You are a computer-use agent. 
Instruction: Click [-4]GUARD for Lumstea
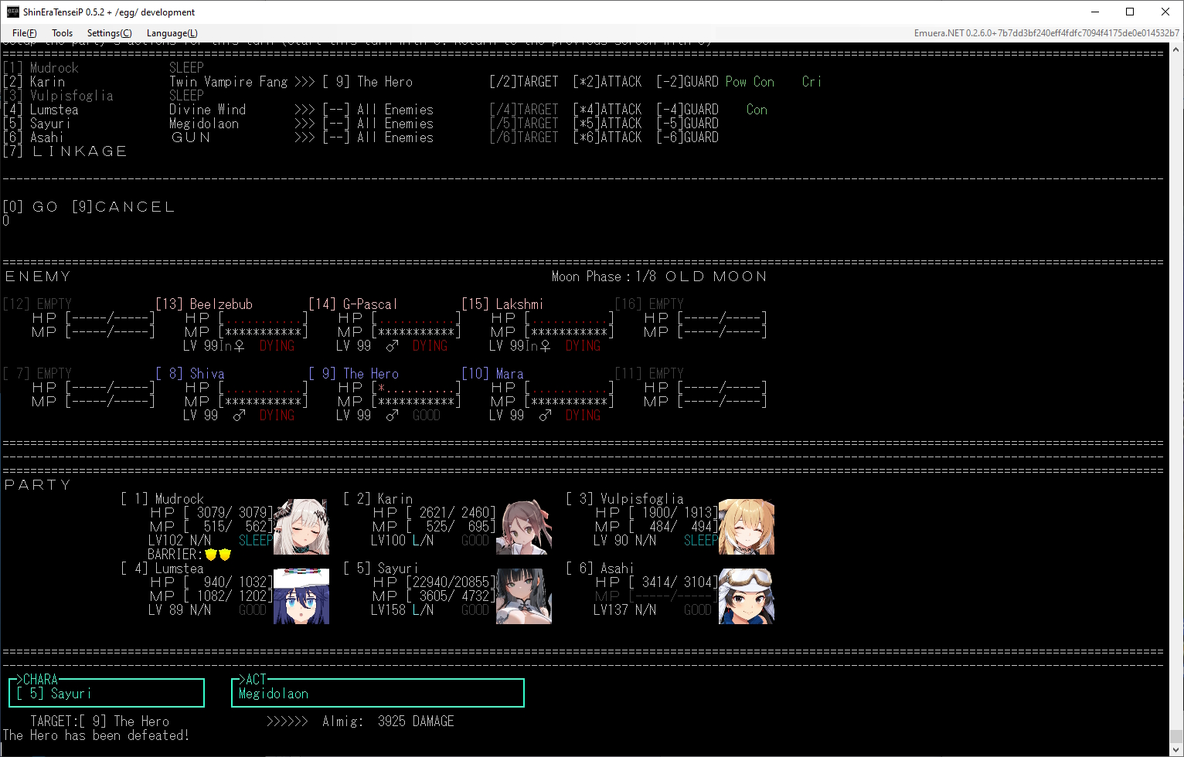[688, 110]
